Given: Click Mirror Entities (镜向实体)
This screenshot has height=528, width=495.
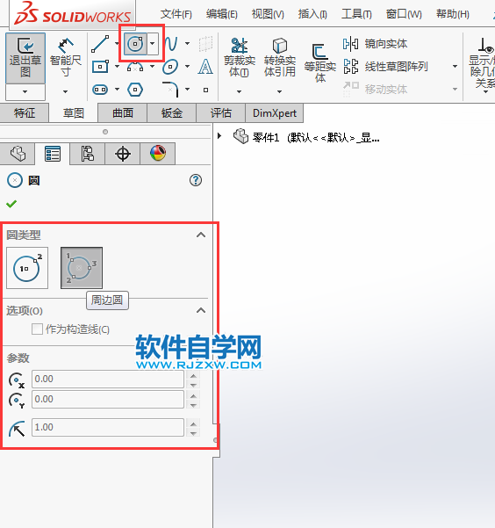Looking at the screenshot, I should [376, 44].
